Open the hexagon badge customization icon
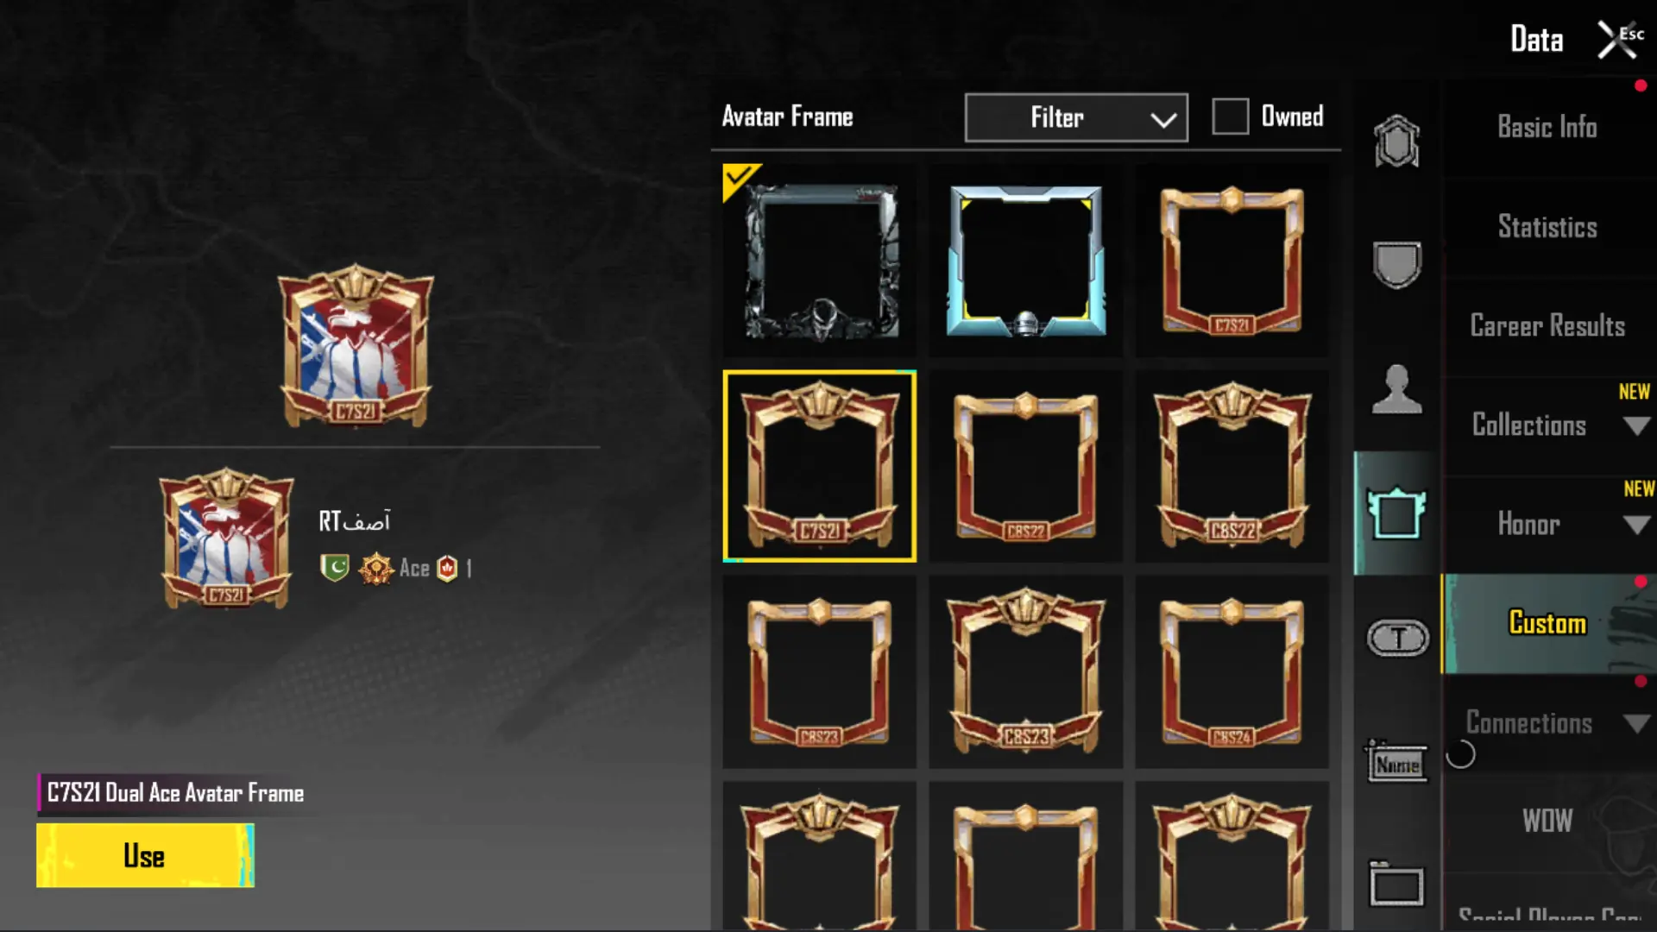 [x=1396, y=142]
